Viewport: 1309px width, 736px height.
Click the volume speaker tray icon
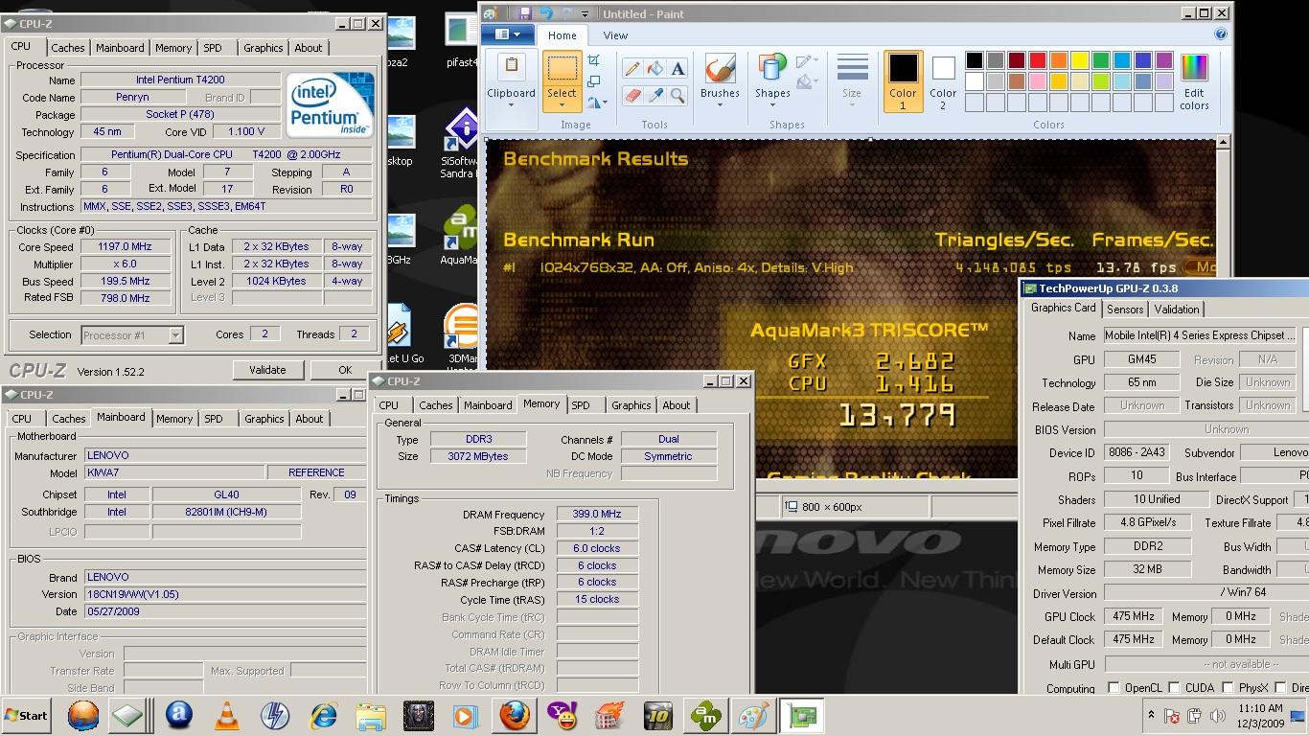tap(1217, 716)
